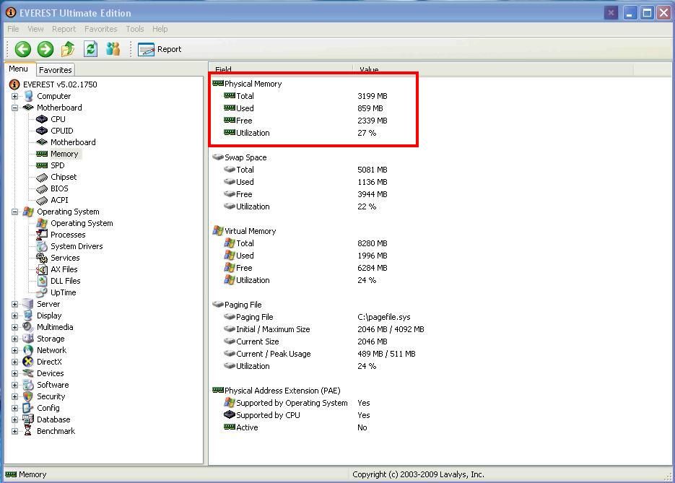Expand the DirectX node
Screen dimensions: 675x483
14,362
